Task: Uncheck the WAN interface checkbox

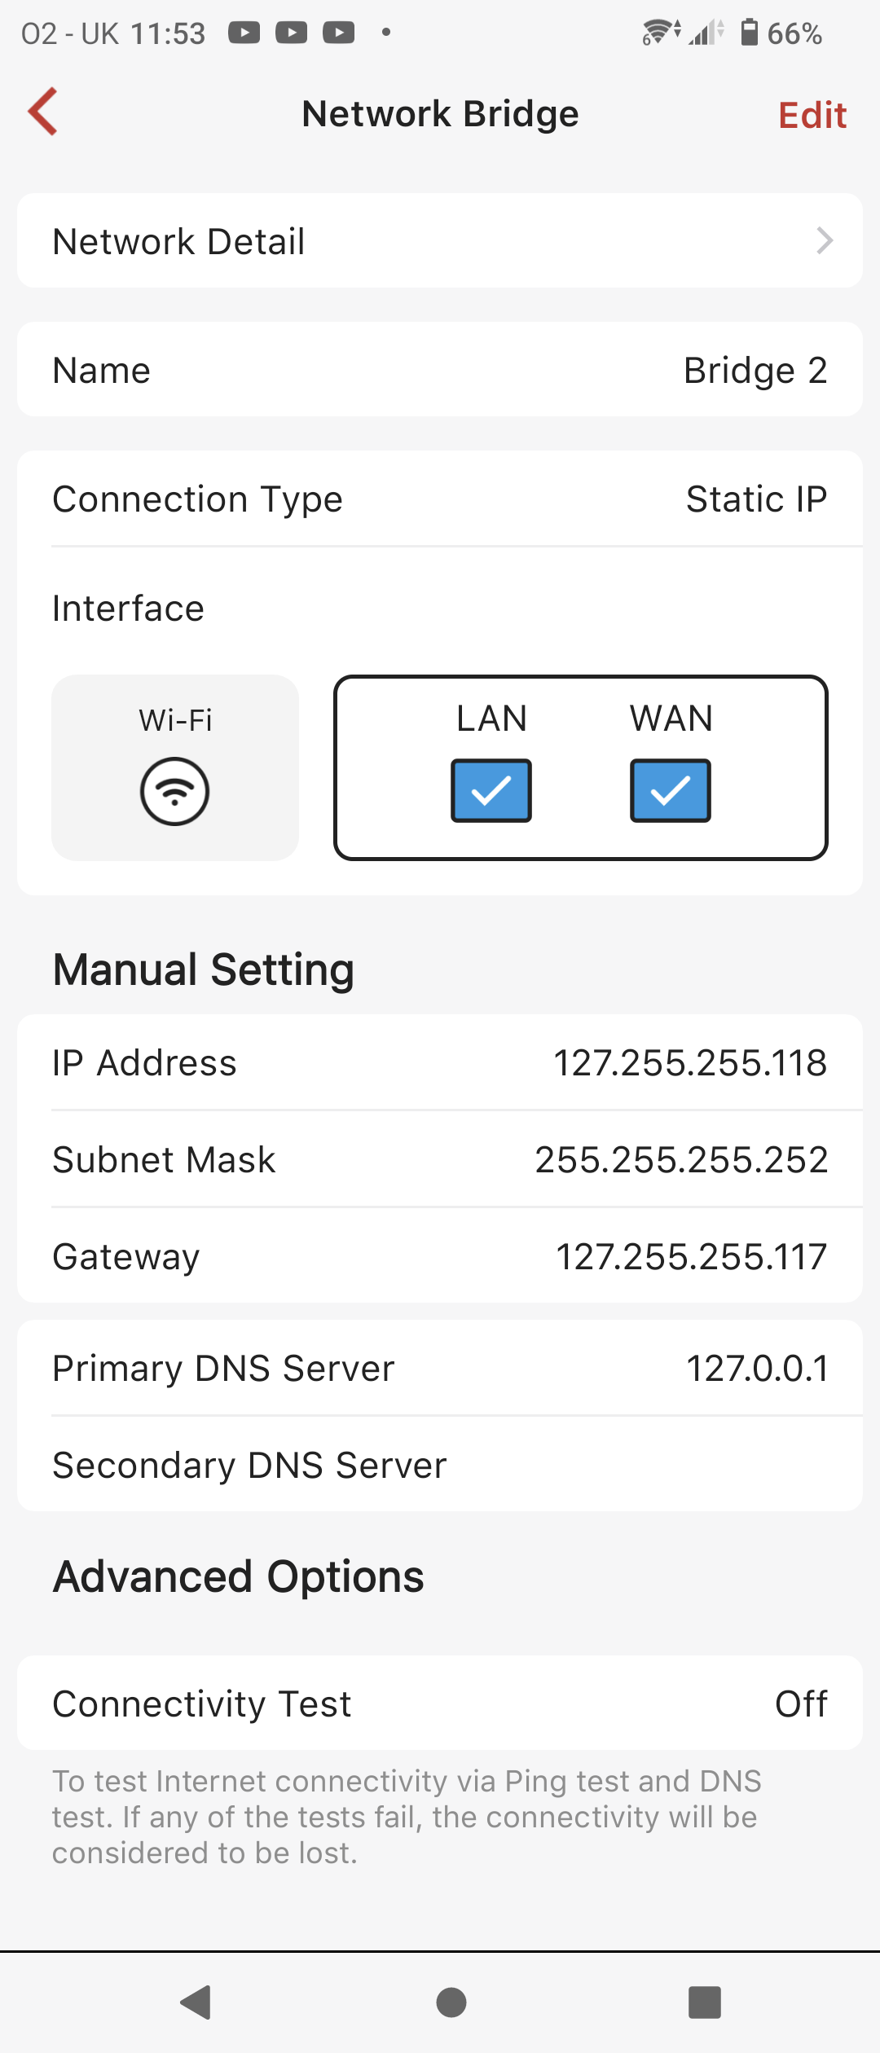Action: (x=671, y=790)
